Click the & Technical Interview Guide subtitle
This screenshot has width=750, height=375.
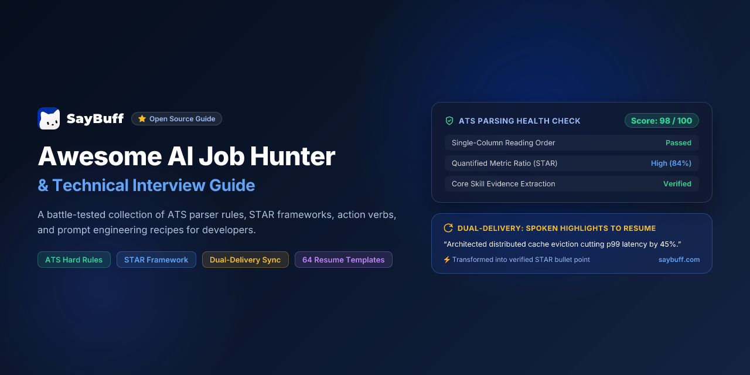(146, 185)
